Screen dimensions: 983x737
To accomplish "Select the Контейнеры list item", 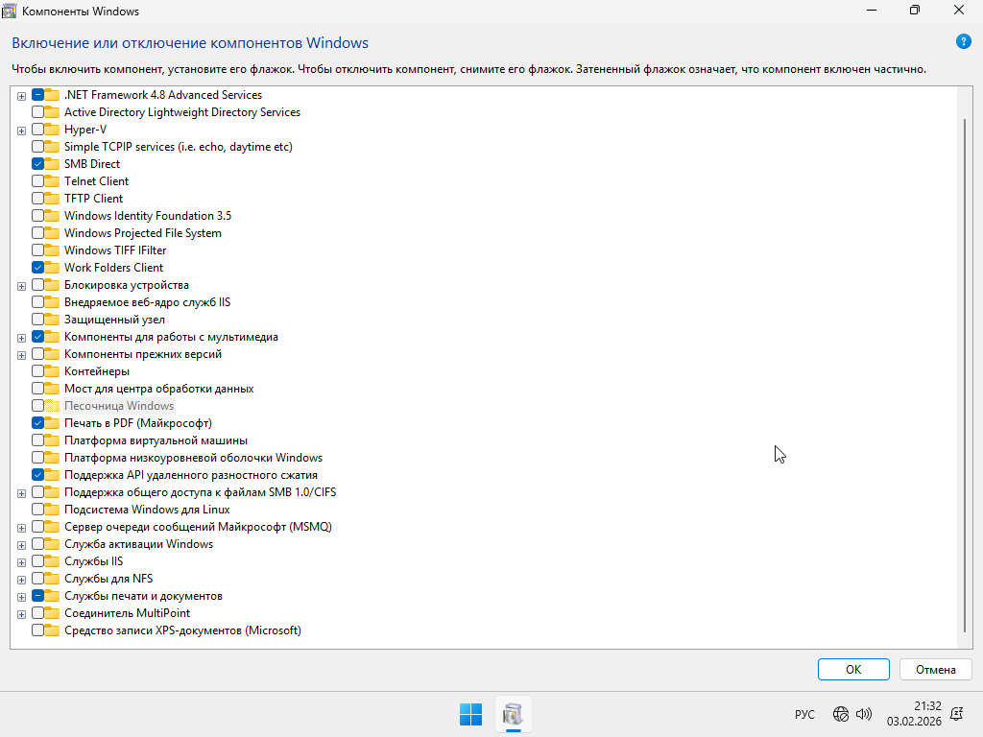I will click(x=97, y=371).
